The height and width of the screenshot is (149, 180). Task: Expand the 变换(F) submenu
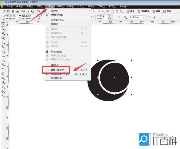tap(68, 11)
